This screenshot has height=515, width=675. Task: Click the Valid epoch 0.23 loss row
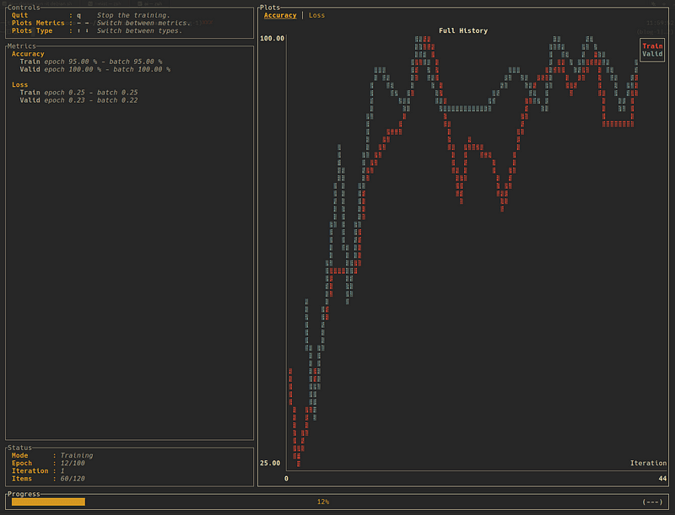click(x=78, y=100)
